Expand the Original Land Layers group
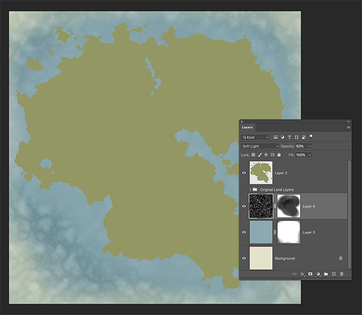The image size is (362, 315). [251, 189]
